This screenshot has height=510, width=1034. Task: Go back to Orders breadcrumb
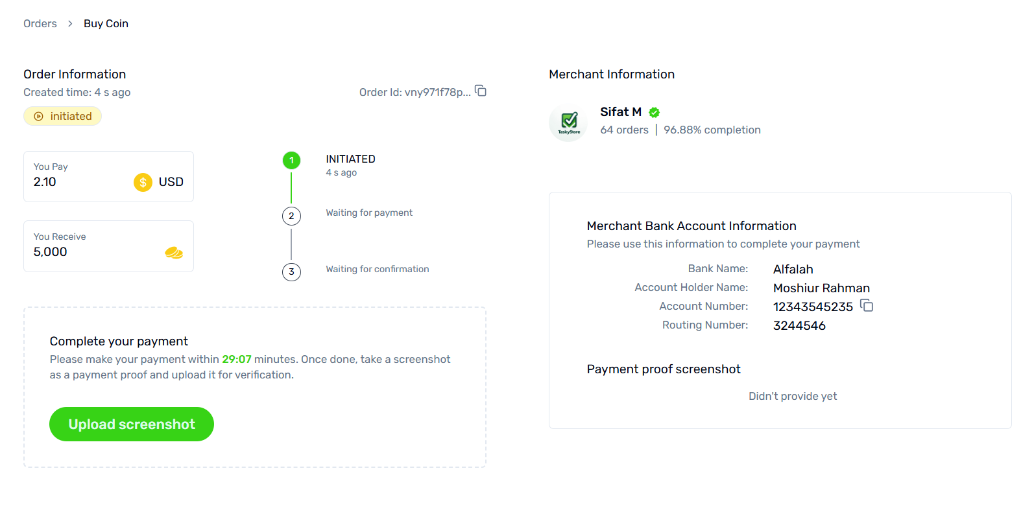pos(40,23)
